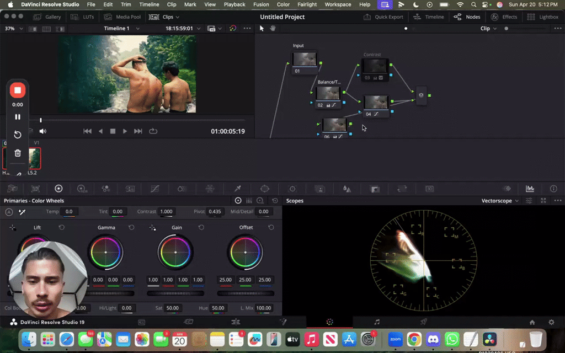Open the Color Wheels palette icon
The width and height of the screenshot is (565, 353).
point(58,189)
